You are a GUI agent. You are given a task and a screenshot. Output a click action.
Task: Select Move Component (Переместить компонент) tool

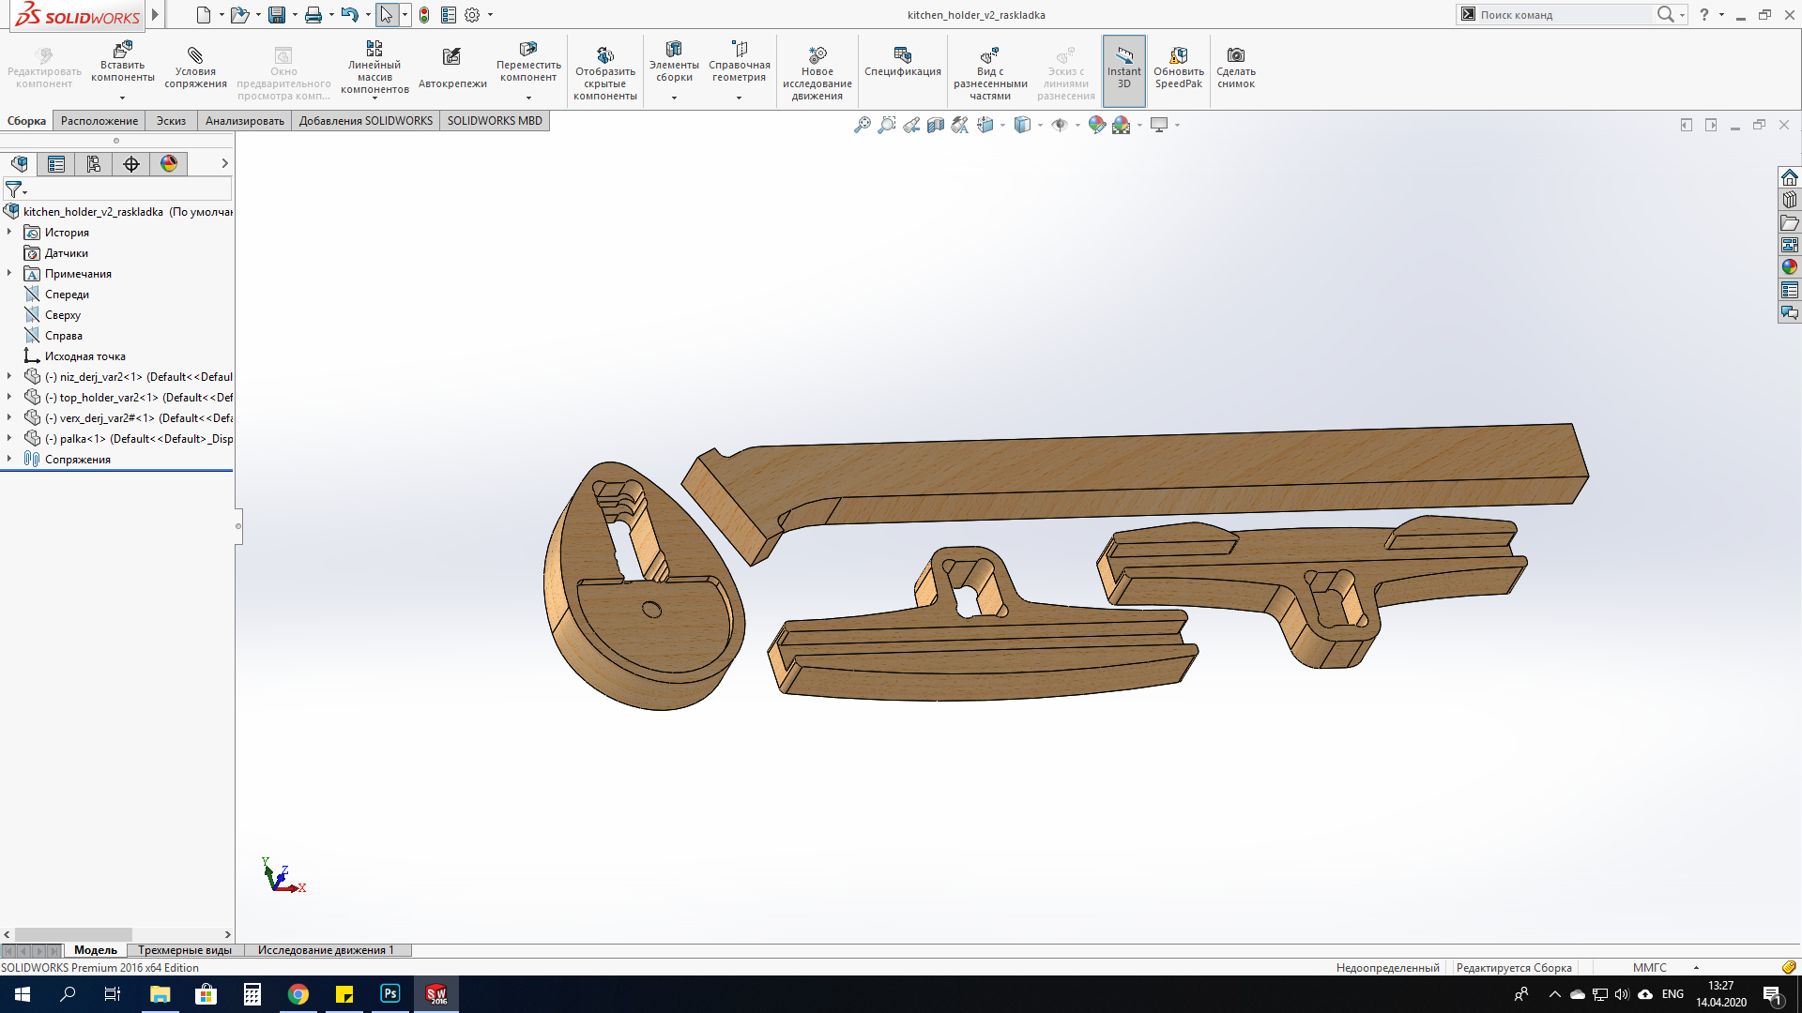click(x=528, y=62)
